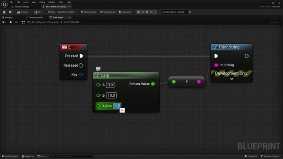
Task: Click the Alpha value field
Action: pos(117,106)
